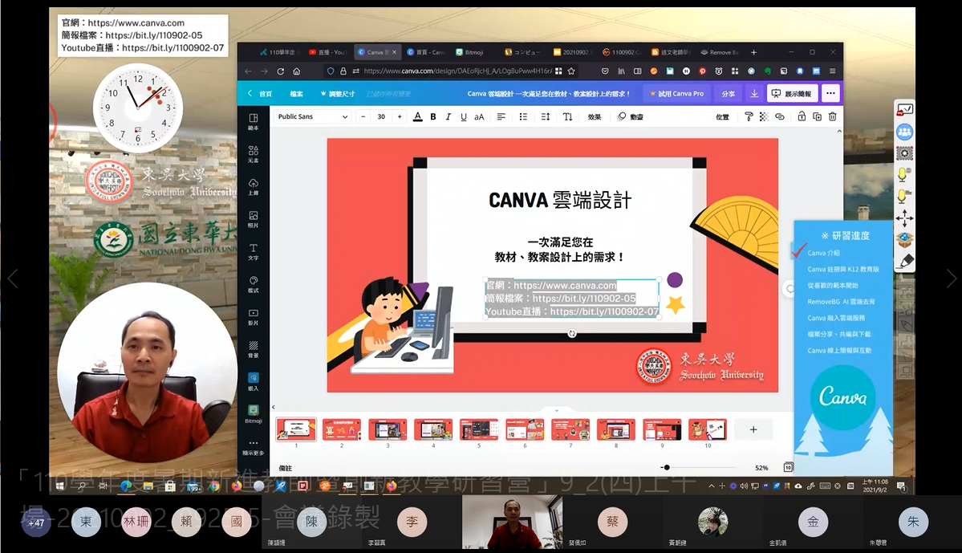Select slide thumbnail number 5
The height and width of the screenshot is (553, 962).
point(479,429)
